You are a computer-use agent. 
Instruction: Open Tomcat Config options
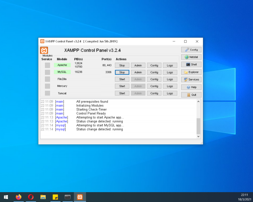(154, 93)
